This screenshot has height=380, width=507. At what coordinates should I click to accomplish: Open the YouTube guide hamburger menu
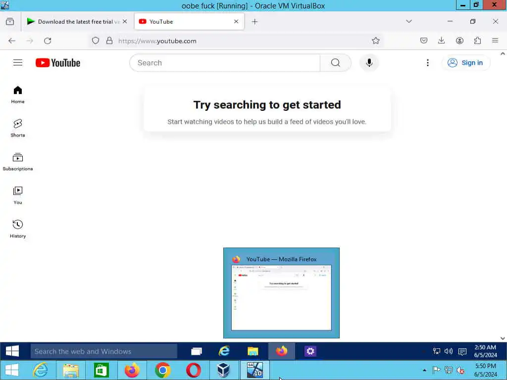(18, 63)
